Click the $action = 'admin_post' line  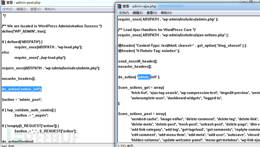point(22,100)
